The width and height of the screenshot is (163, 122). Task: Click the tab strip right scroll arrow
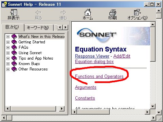(x=66, y=27)
